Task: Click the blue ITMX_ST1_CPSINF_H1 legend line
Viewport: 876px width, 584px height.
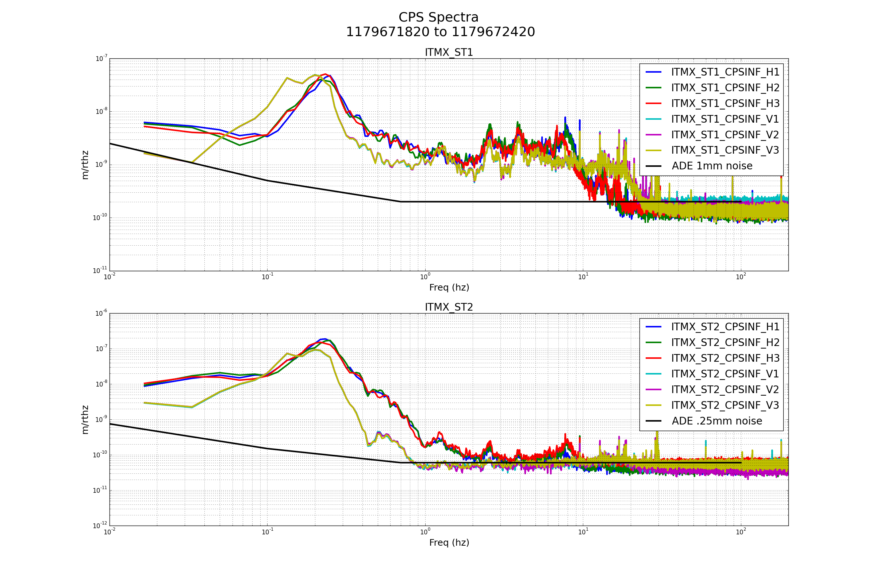Action: (653, 72)
